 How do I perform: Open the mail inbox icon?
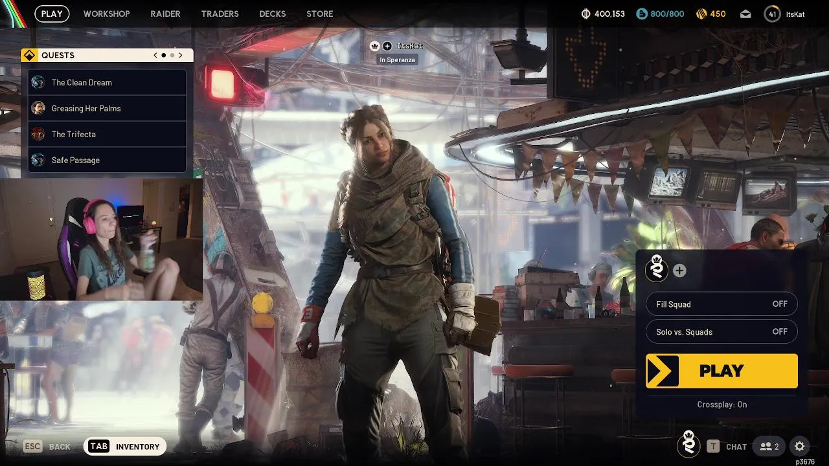745,14
